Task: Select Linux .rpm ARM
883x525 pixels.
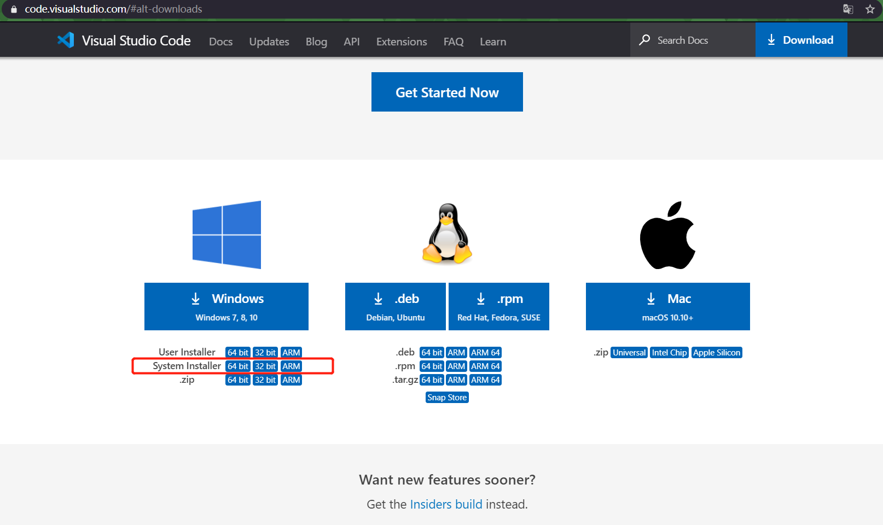Action: 456,366
